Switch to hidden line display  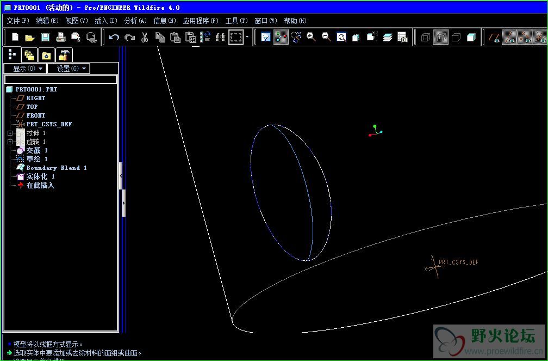click(441, 37)
